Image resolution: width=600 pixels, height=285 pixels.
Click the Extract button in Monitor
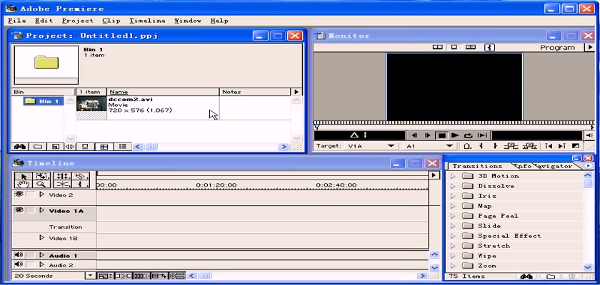(529, 146)
